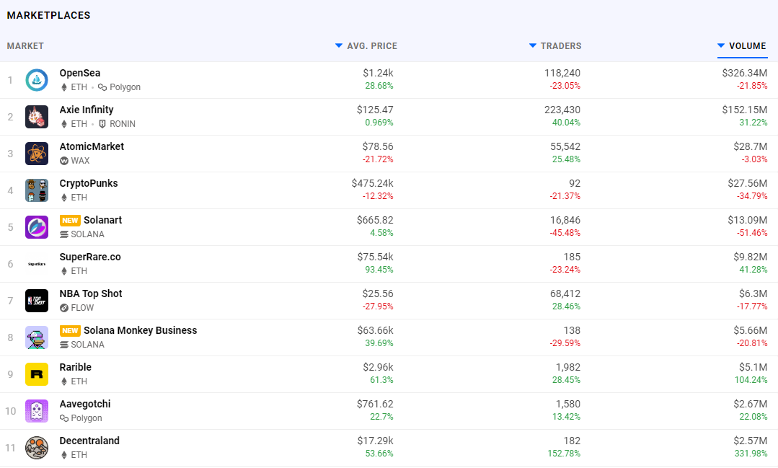Viewport: 778px width, 468px height.
Task: Click the OpenSea marketplace logo
Action: 37,80
